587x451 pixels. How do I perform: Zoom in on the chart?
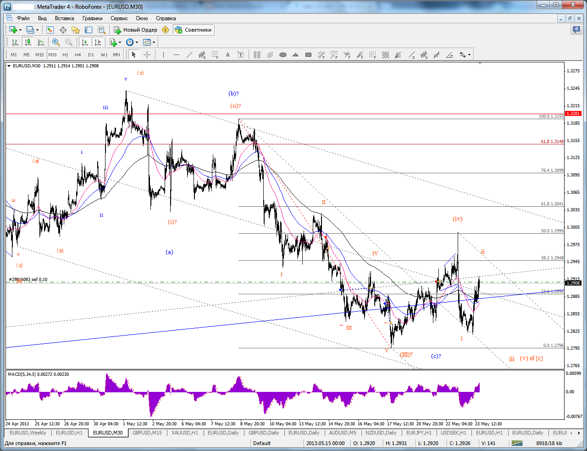click(x=56, y=42)
